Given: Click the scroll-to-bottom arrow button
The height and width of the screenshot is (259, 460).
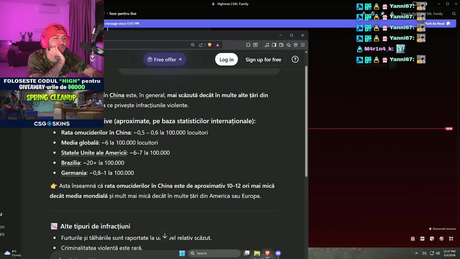Looking at the screenshot, I should click(165, 236).
